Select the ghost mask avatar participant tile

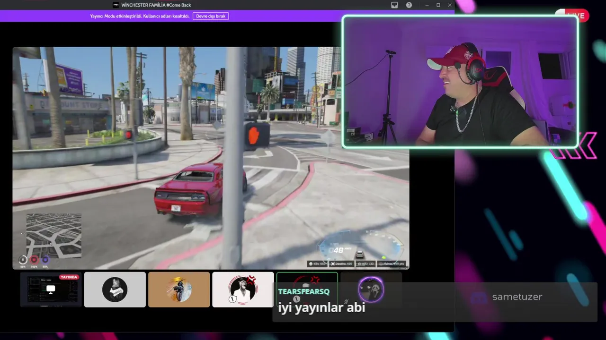point(371,289)
